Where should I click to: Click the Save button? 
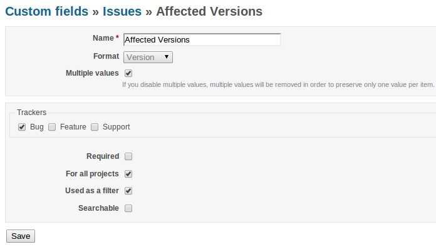click(x=21, y=236)
